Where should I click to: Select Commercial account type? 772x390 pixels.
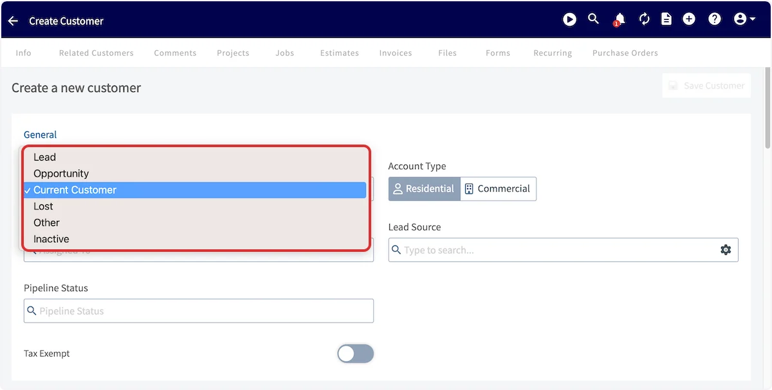click(x=499, y=189)
